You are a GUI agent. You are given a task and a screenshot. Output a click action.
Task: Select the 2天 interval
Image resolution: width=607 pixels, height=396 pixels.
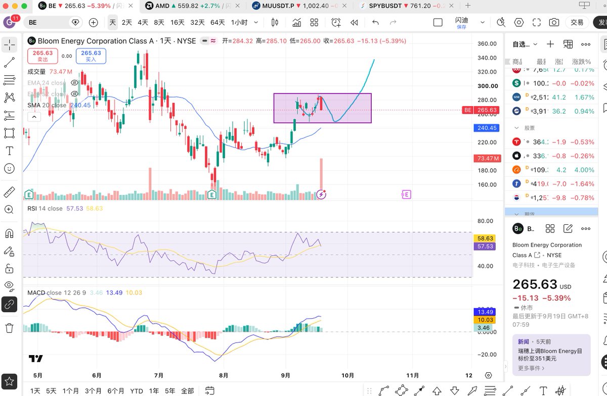(126, 23)
